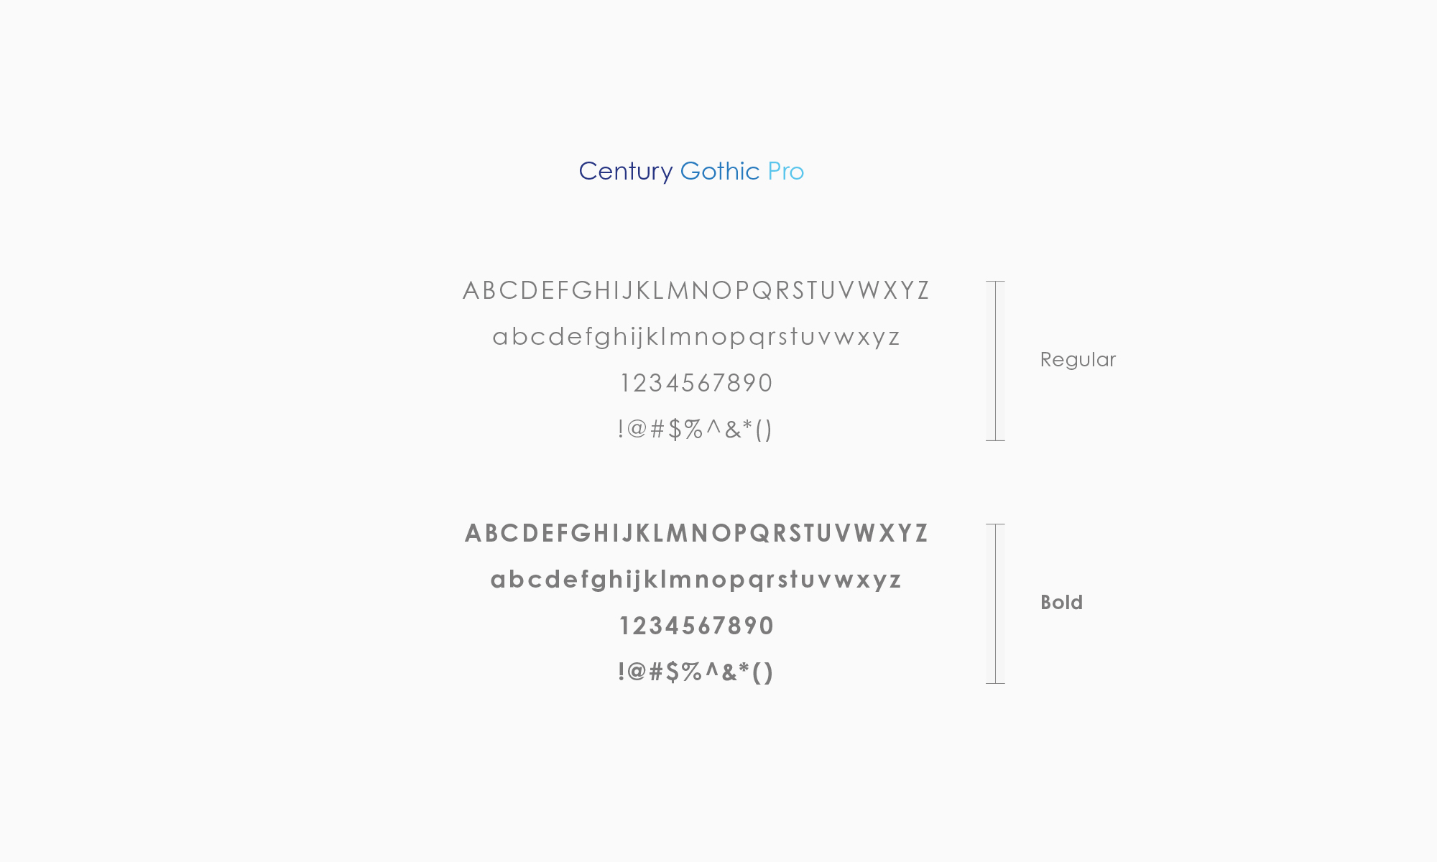This screenshot has height=862, width=1437.
Task: Click the bold symbols row
Action: pyautogui.click(x=695, y=672)
